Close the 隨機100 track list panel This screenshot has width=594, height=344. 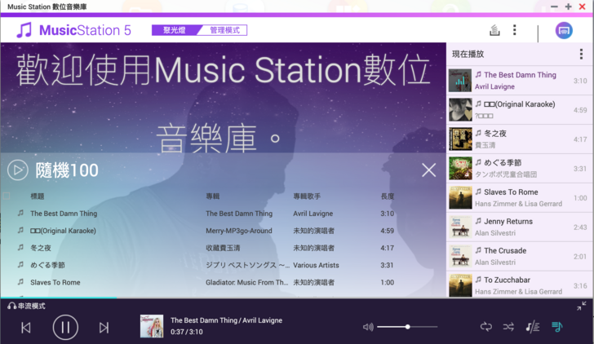click(x=428, y=170)
